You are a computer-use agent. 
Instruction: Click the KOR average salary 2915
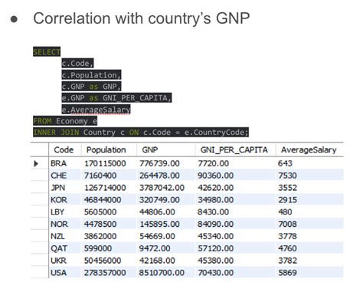[x=287, y=200]
